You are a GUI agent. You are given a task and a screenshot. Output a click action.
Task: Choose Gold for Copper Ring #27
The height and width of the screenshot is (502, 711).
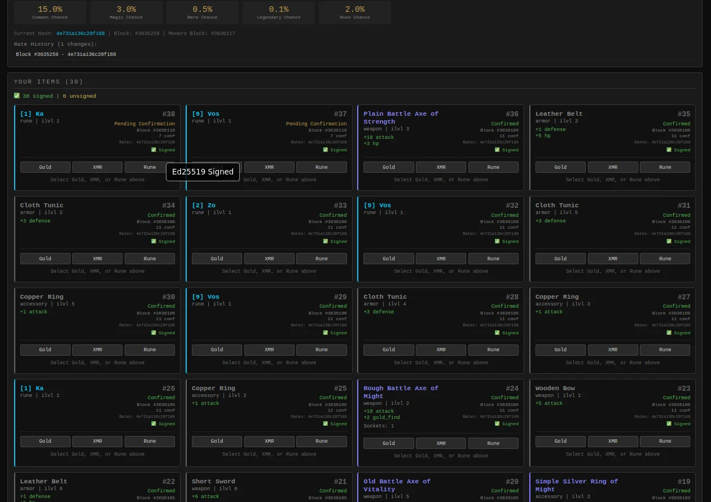point(560,350)
